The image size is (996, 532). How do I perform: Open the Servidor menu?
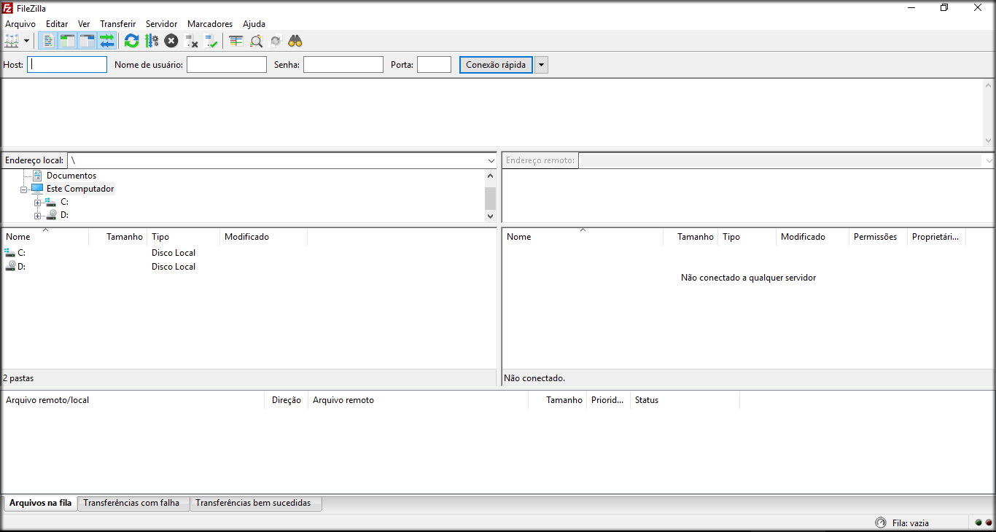coord(161,24)
